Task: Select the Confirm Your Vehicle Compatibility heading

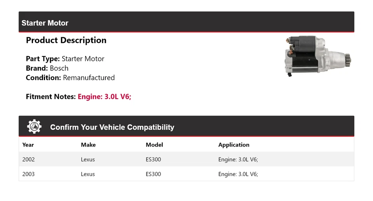Action: (x=112, y=127)
